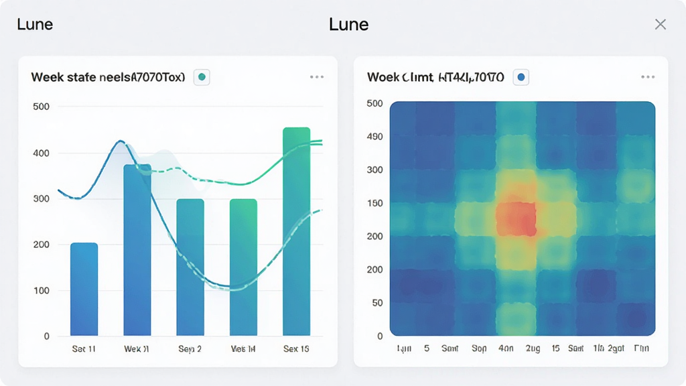Viewport: 686px width, 386px height.
Task: Click the "400" label on the bar chart axis
Action: pyautogui.click(x=41, y=153)
